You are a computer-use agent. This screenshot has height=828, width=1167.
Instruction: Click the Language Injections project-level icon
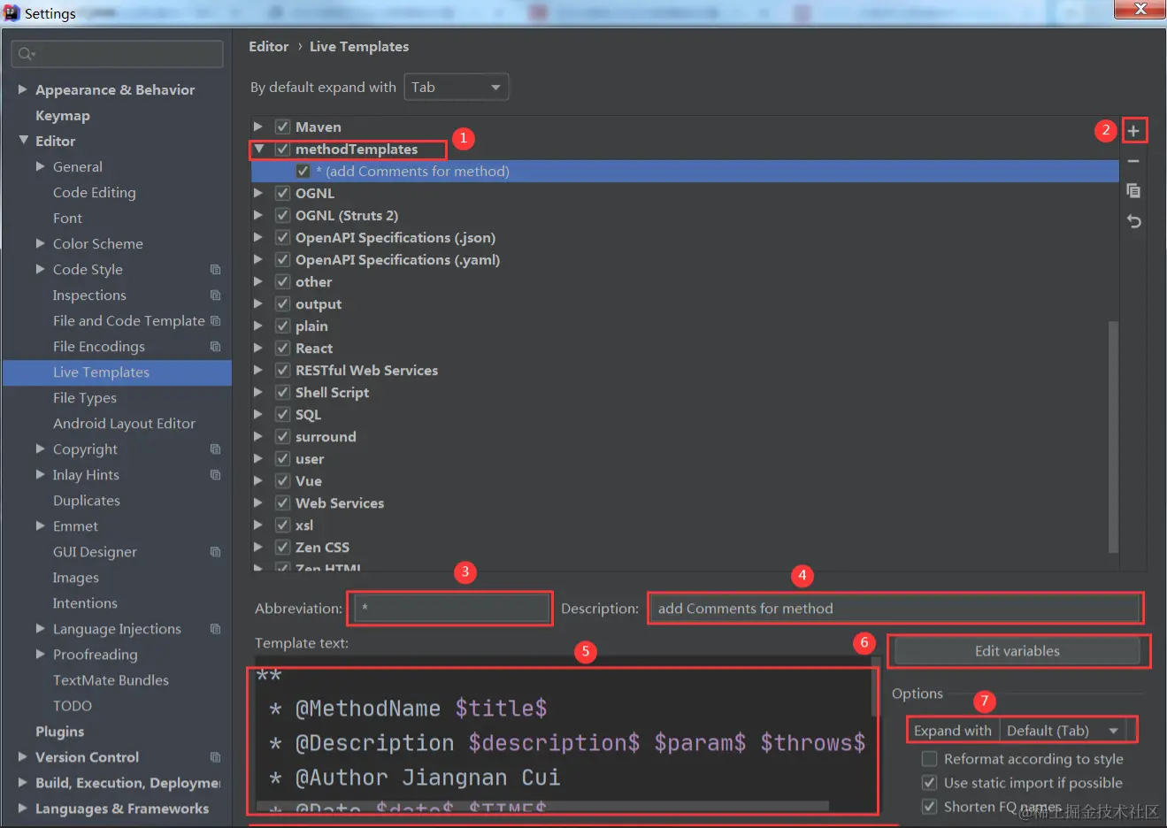point(215,628)
